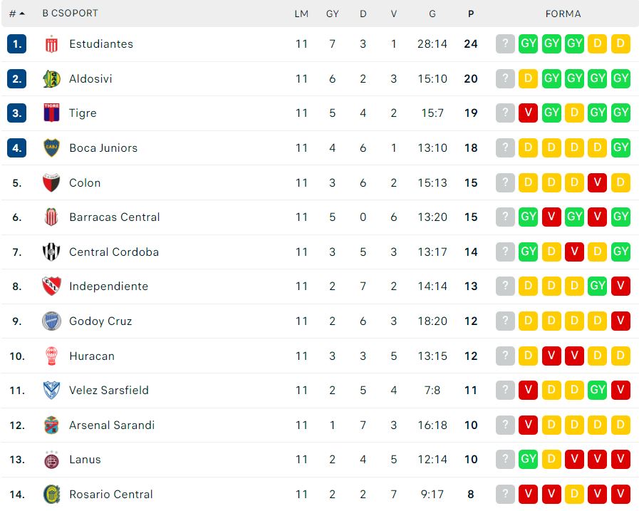Click the Aldosivi team logo
The height and width of the screenshot is (511, 639).
point(51,78)
